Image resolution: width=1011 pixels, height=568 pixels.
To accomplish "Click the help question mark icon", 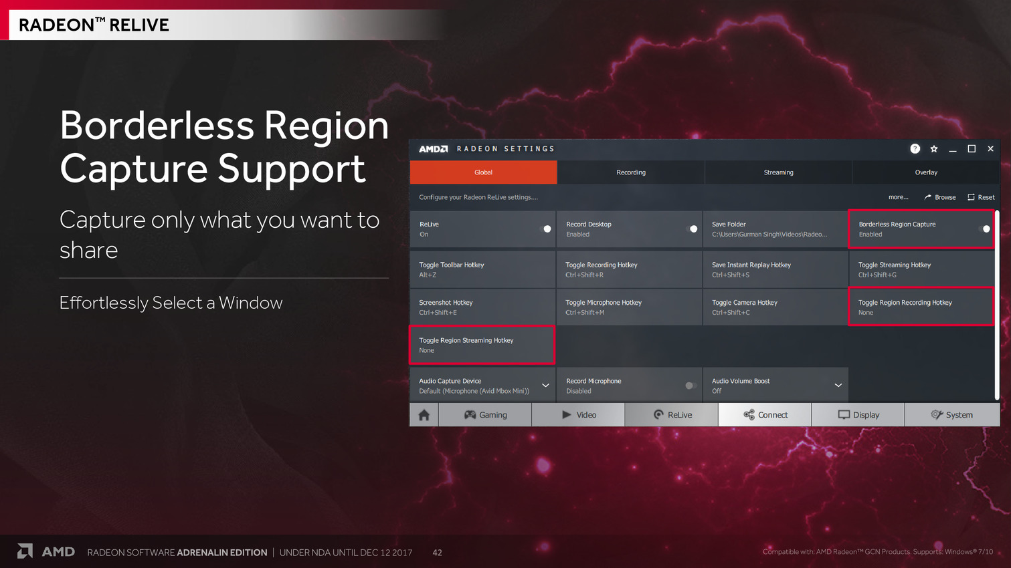I will point(915,149).
